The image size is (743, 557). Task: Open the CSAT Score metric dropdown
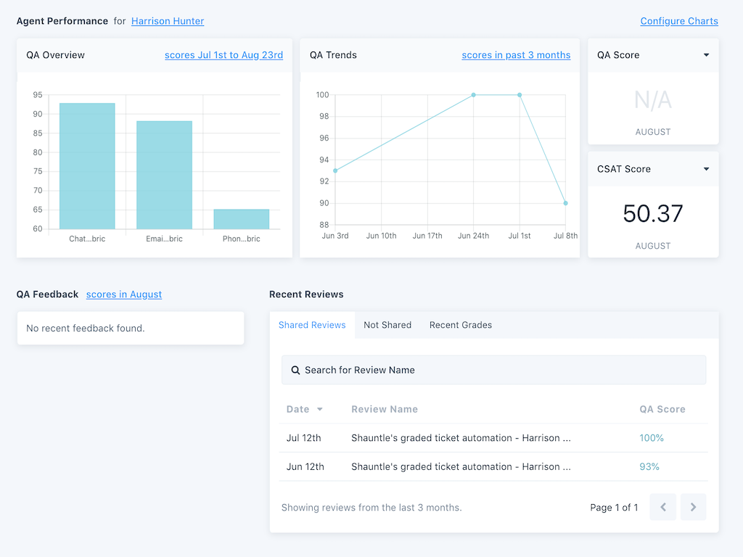[706, 169]
